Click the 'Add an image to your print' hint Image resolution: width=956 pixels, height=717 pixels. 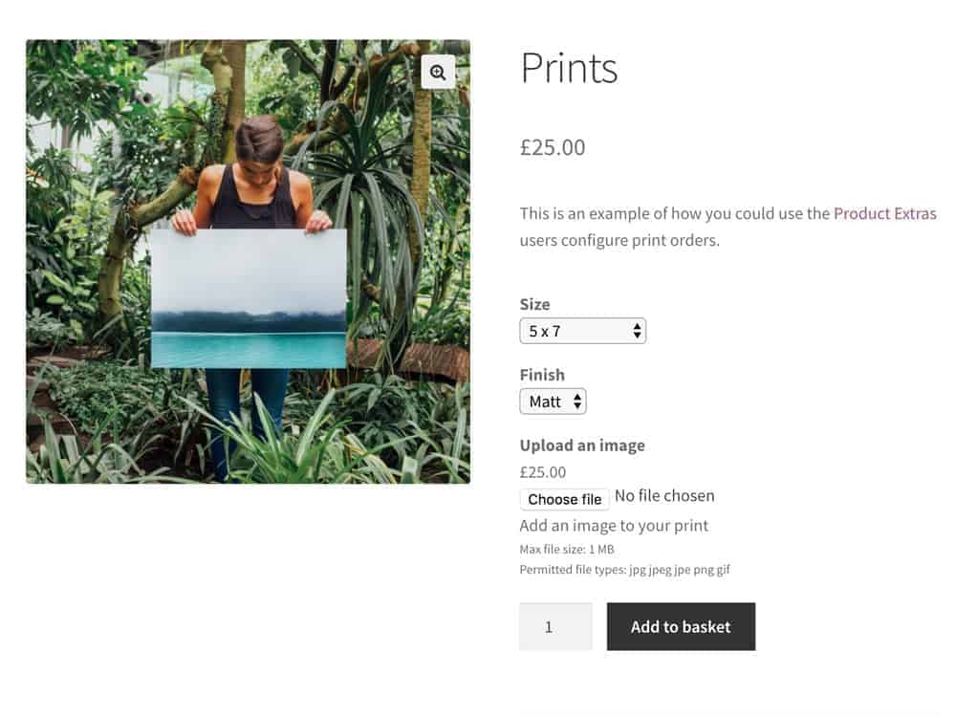pos(614,525)
